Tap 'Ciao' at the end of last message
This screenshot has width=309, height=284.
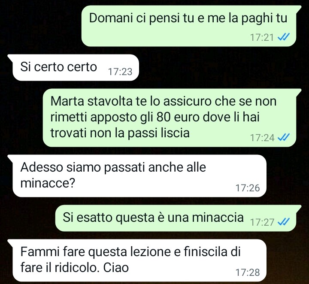[116, 267]
